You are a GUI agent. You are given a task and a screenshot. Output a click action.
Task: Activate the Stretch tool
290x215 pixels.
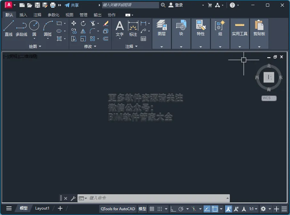[74, 39]
